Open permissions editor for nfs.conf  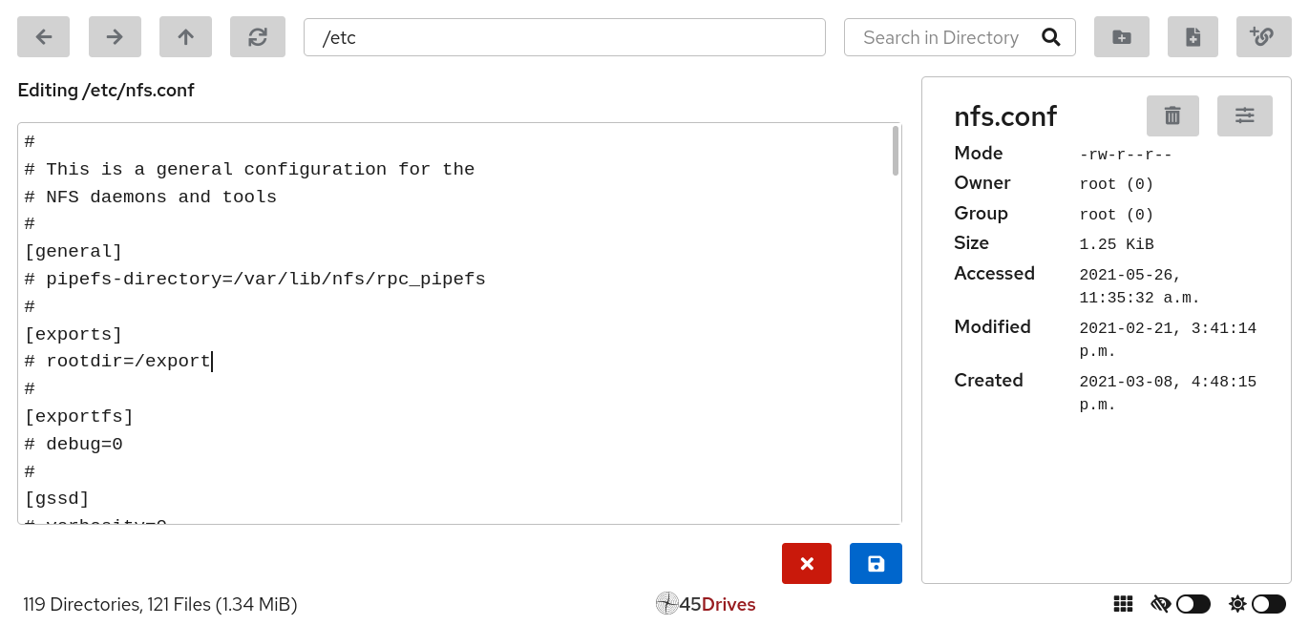[1244, 115]
